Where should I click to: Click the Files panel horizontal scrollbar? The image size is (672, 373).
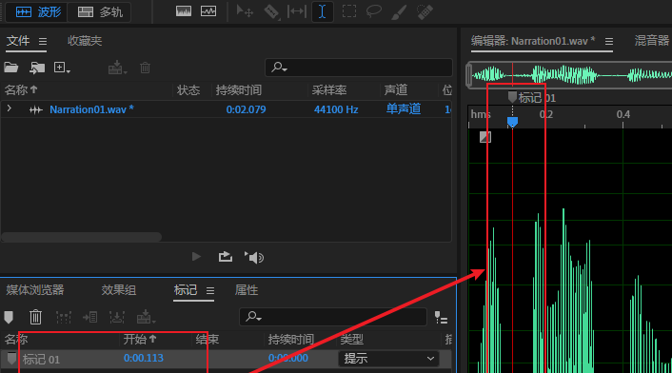point(82,237)
